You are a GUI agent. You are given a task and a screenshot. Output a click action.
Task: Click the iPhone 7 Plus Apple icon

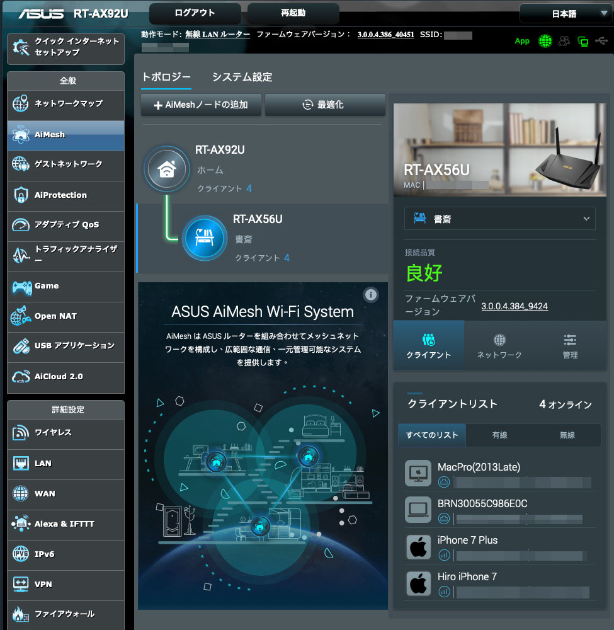click(x=418, y=547)
